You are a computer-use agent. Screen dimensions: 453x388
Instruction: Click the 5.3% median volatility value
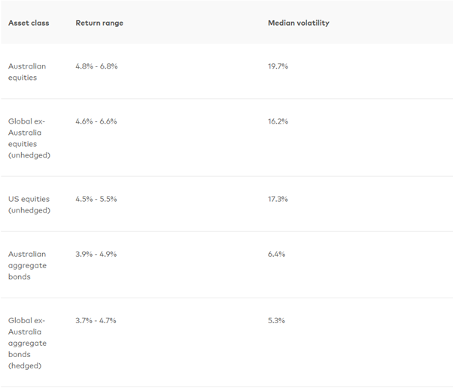(x=276, y=320)
